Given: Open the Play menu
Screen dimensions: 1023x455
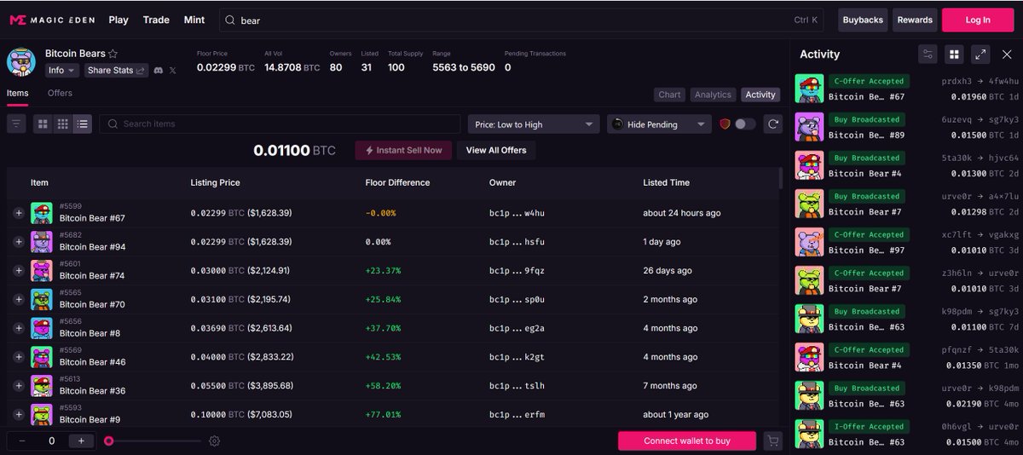Looking at the screenshot, I should coord(118,20).
